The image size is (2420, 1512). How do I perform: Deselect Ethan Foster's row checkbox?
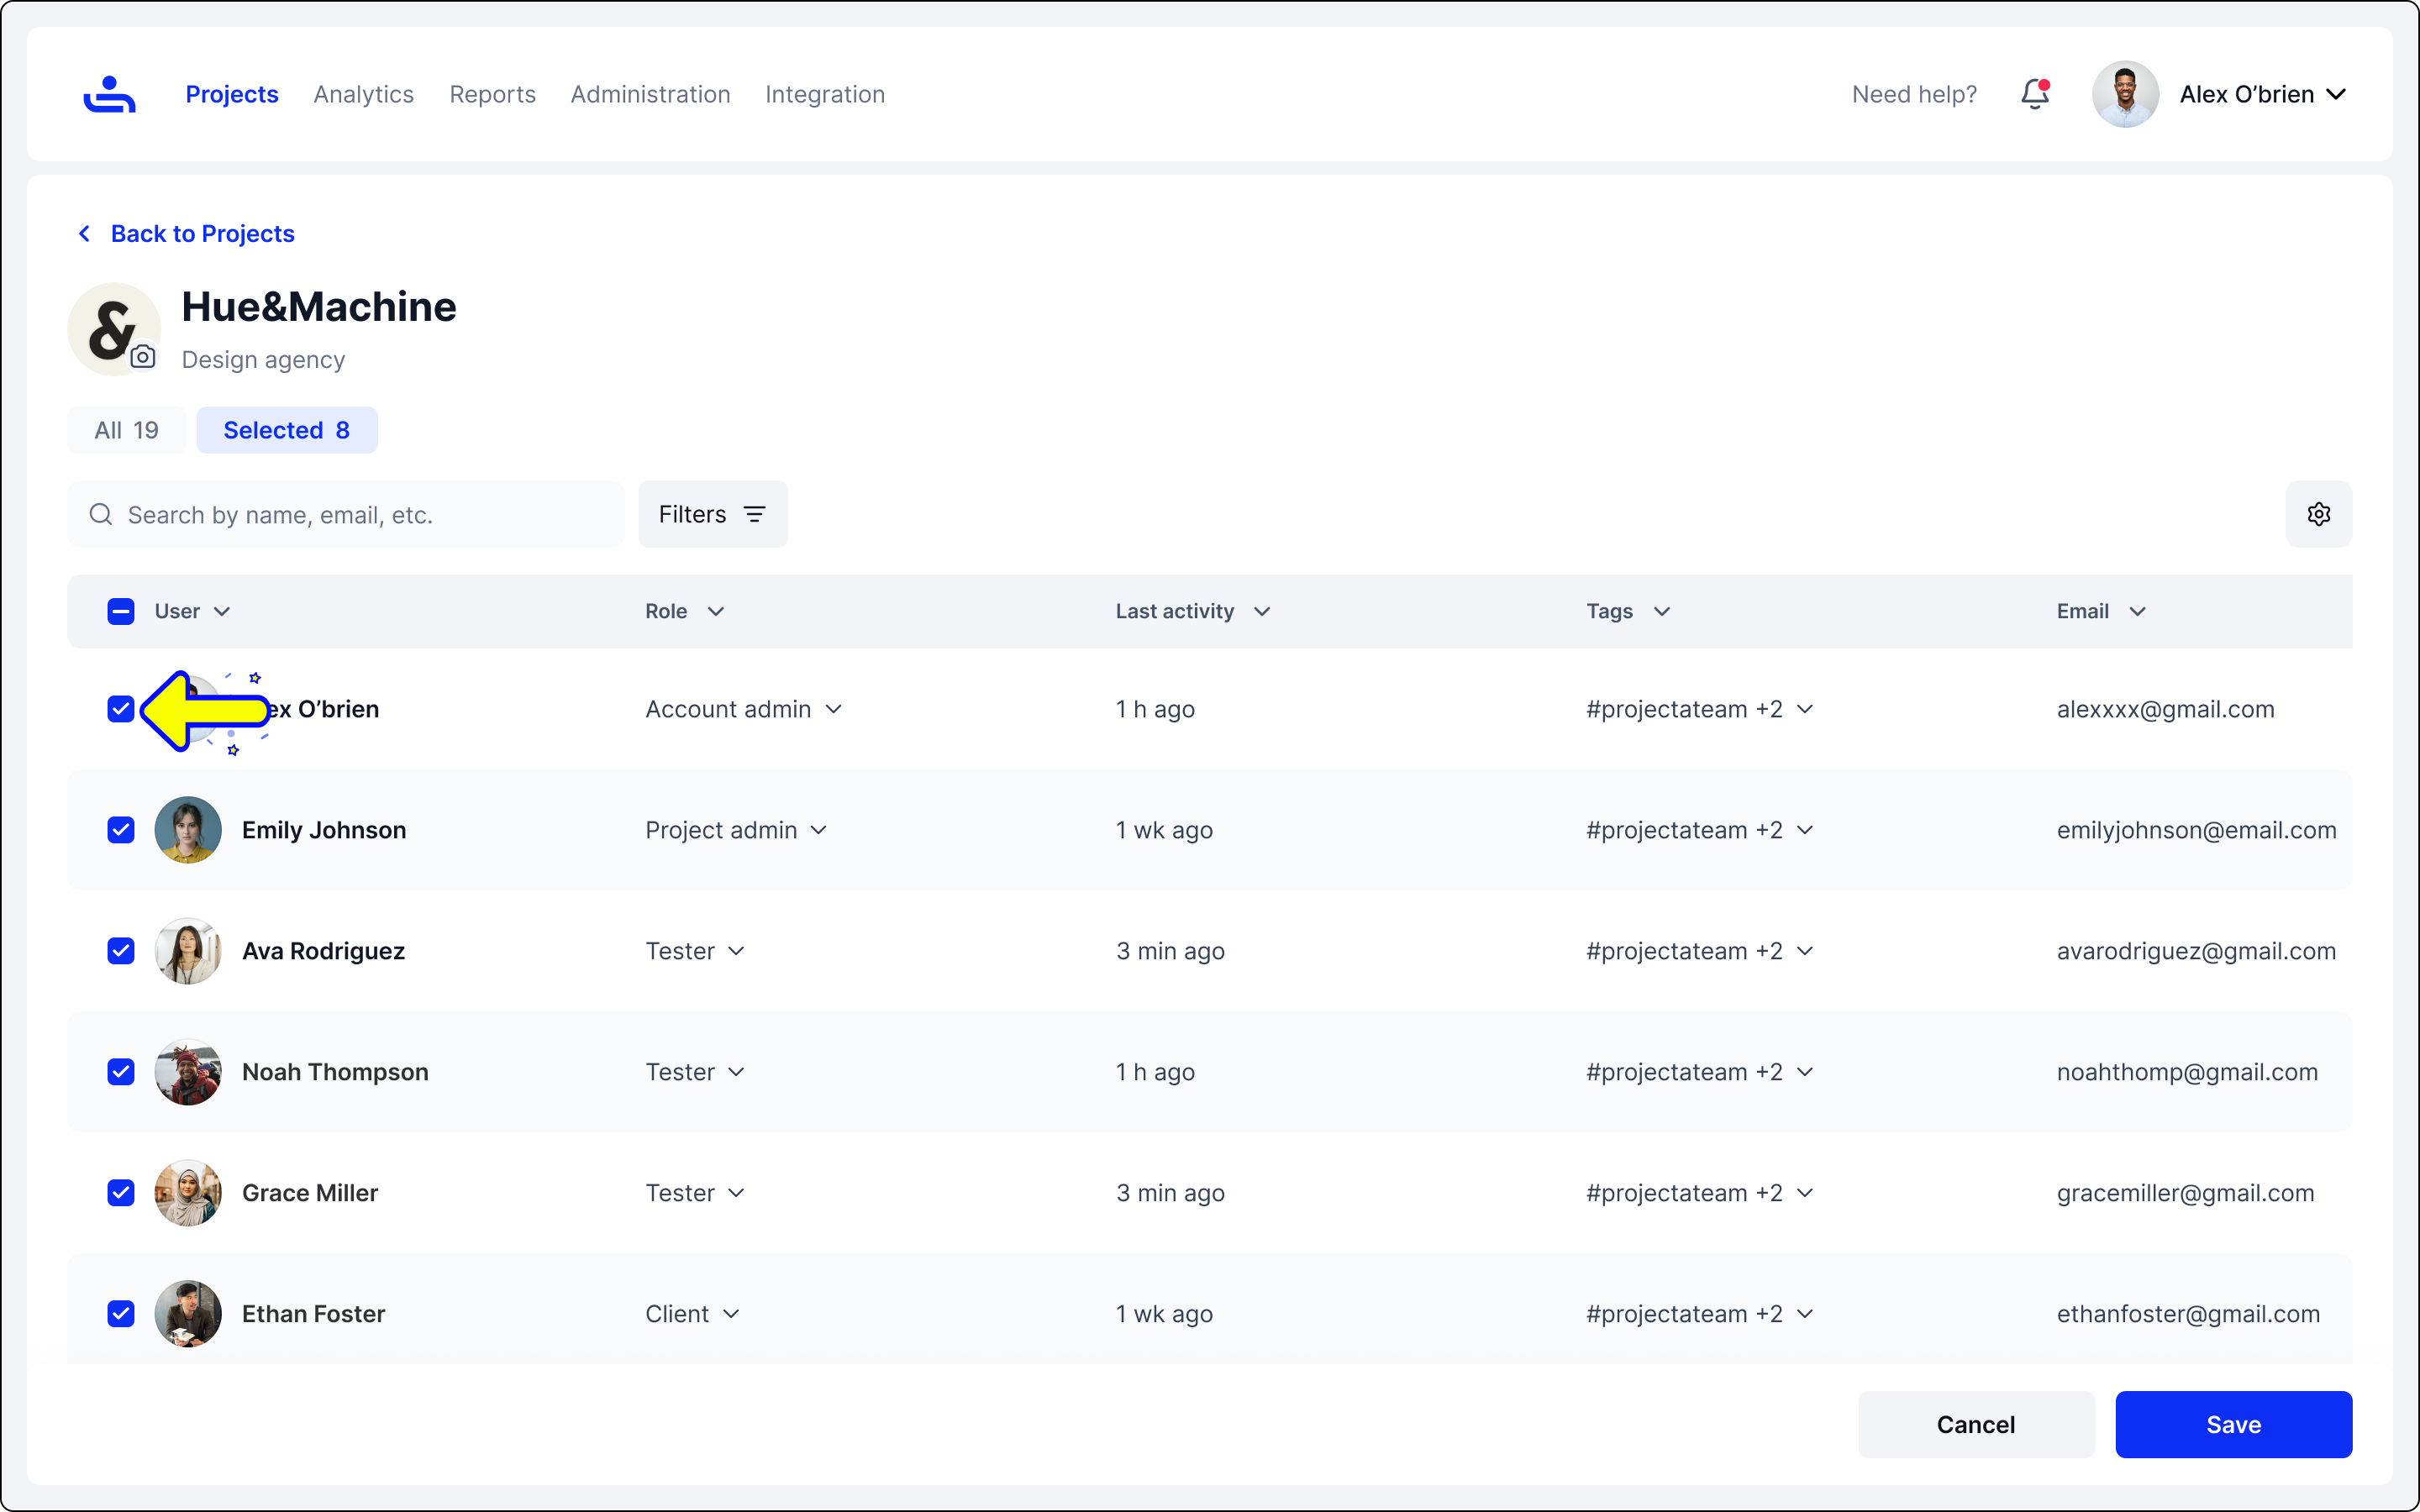(x=121, y=1313)
